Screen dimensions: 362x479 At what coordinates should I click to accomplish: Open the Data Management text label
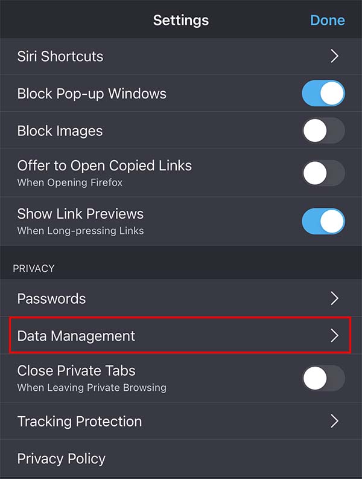pos(76,336)
